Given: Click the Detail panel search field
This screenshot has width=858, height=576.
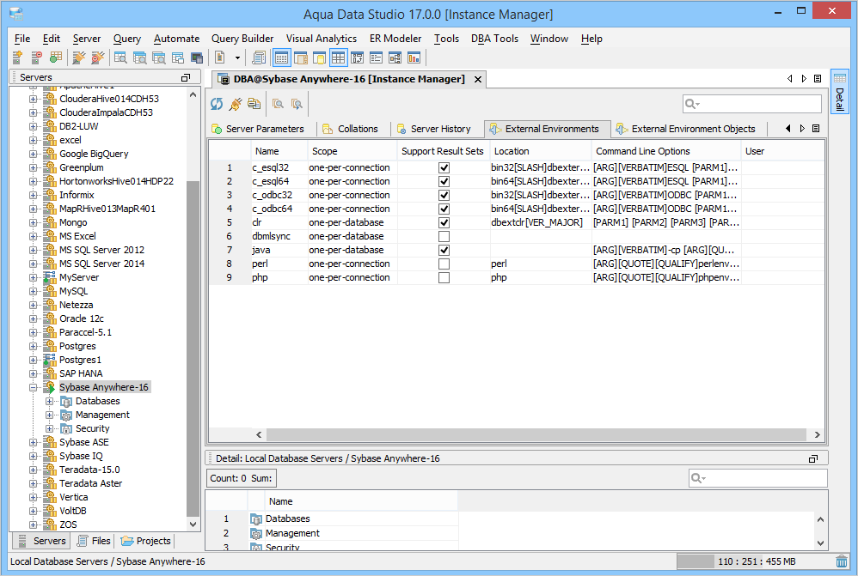Looking at the screenshot, I should 758,478.
